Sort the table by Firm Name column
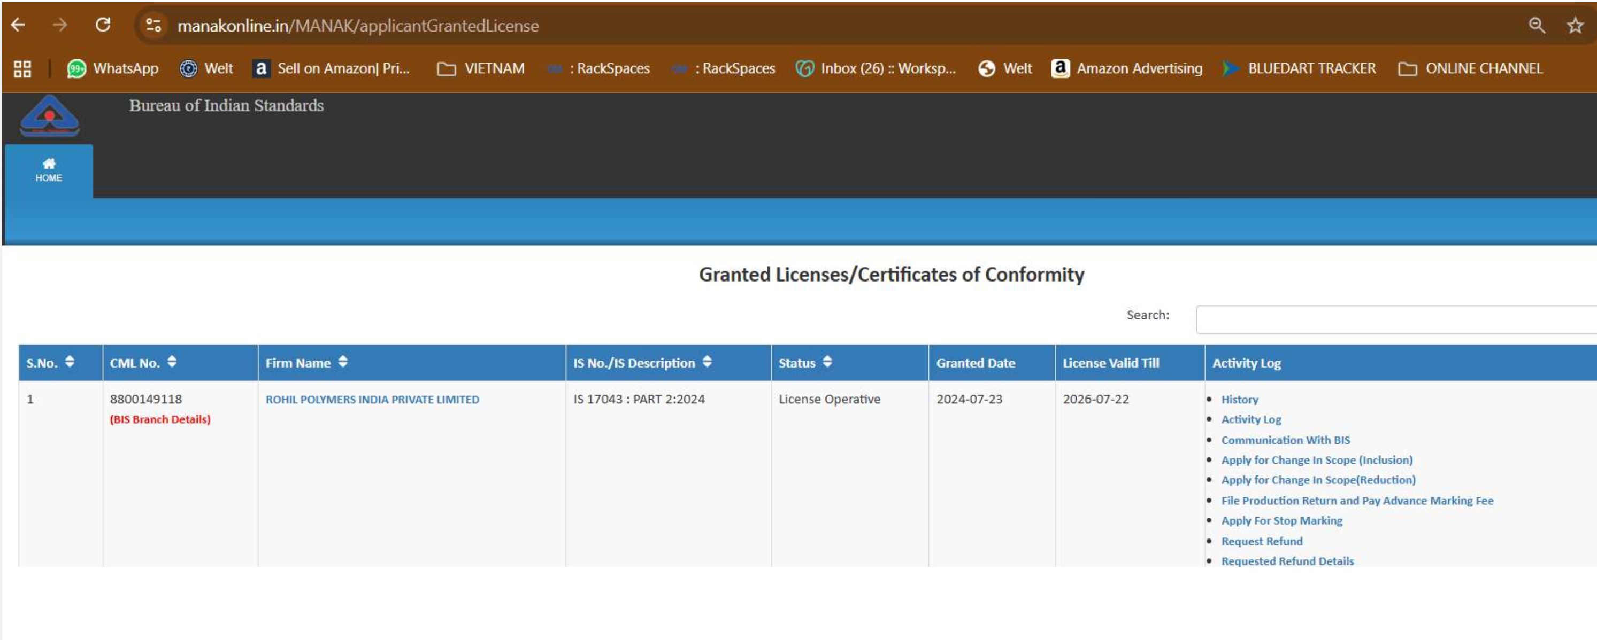This screenshot has width=1597, height=640. (343, 362)
